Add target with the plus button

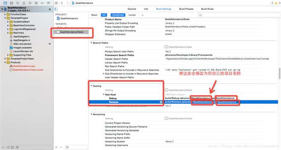[56, 147]
